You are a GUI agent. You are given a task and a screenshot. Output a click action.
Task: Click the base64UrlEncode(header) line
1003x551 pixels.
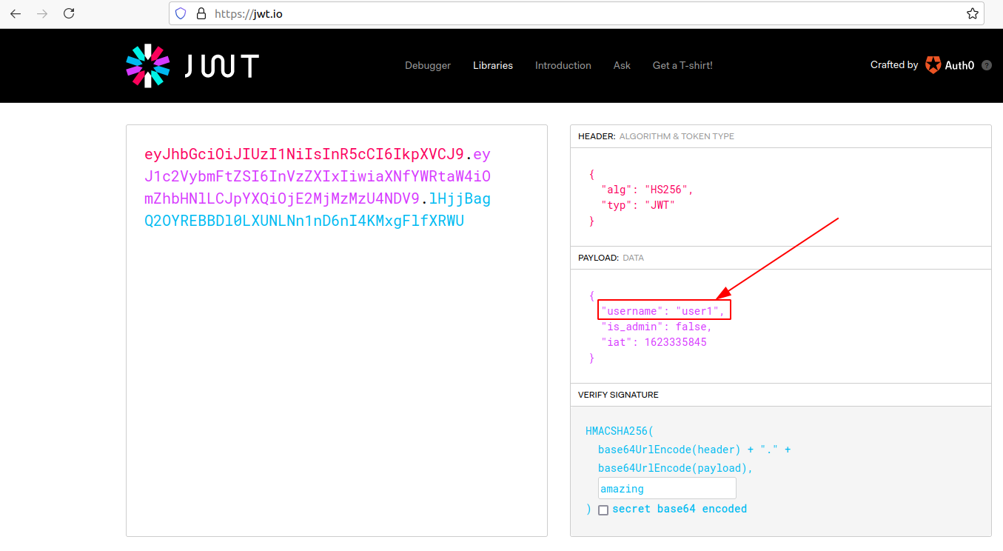[694, 450]
